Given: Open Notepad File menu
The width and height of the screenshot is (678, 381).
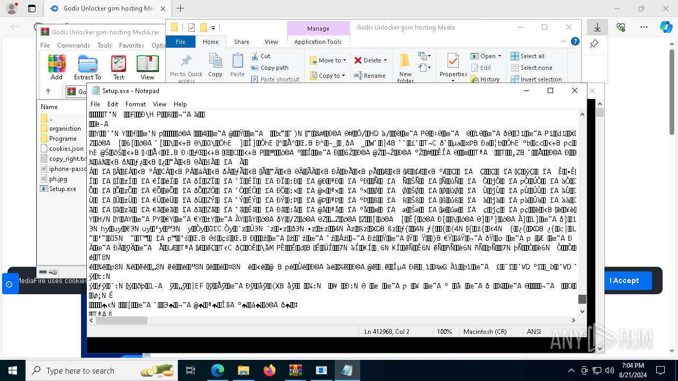Looking at the screenshot, I should [95, 104].
